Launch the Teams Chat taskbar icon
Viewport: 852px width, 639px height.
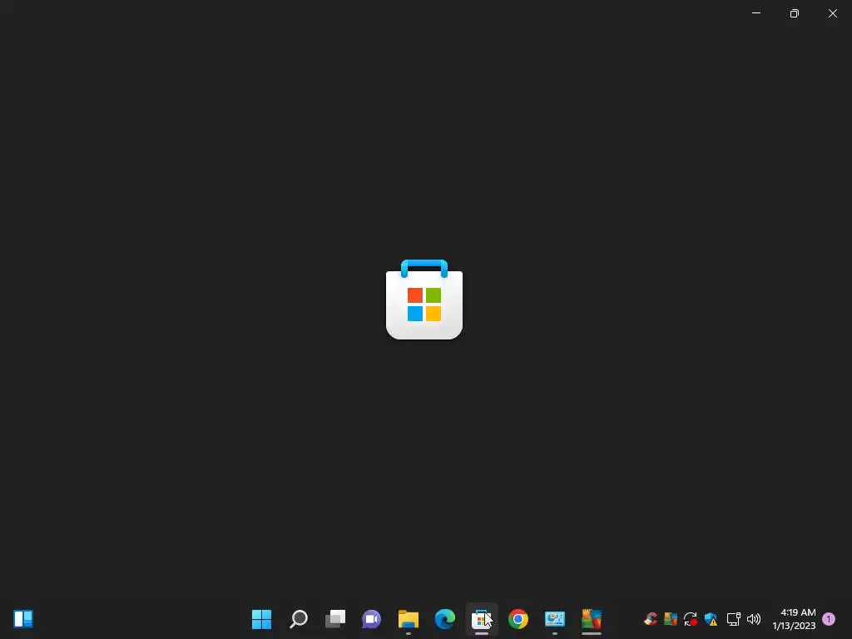pos(372,619)
